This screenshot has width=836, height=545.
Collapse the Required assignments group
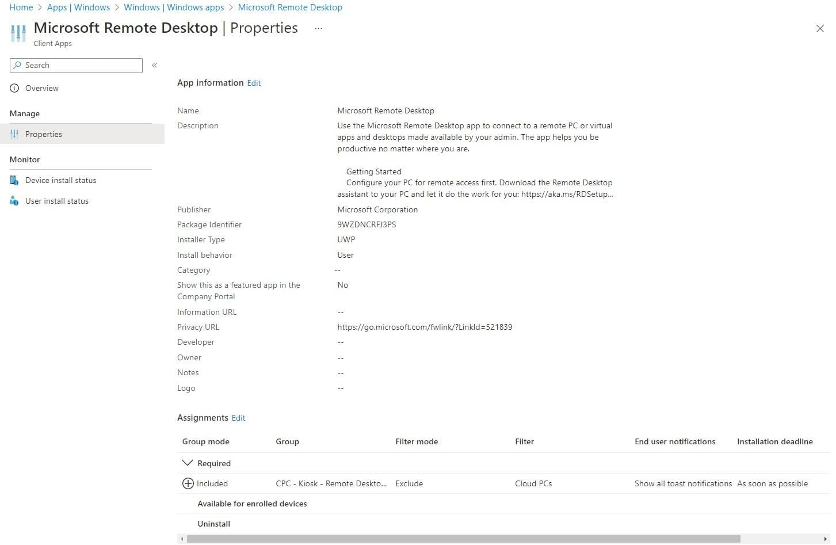[187, 463]
